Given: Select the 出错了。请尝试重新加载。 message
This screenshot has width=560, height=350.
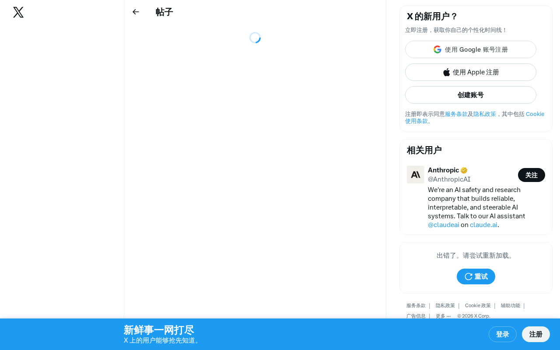Looking at the screenshot, I should pos(476,255).
